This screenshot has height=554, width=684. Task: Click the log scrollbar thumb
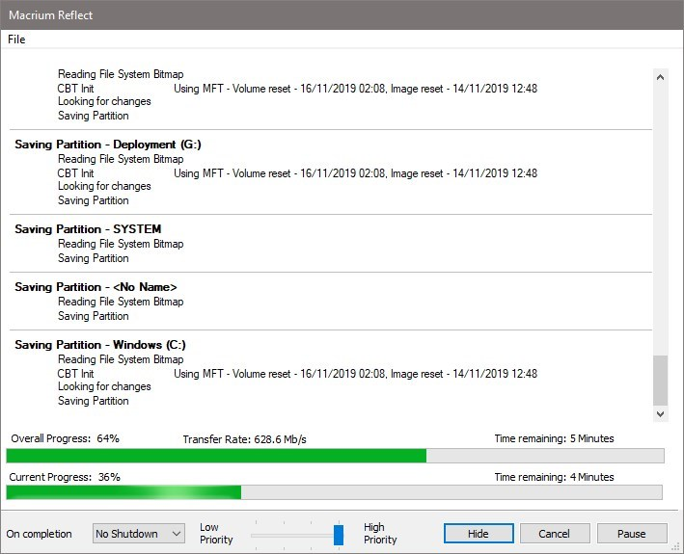(661, 381)
